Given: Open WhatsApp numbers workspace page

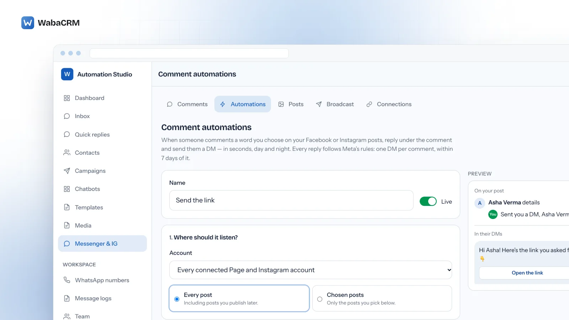Looking at the screenshot, I should [x=102, y=280].
